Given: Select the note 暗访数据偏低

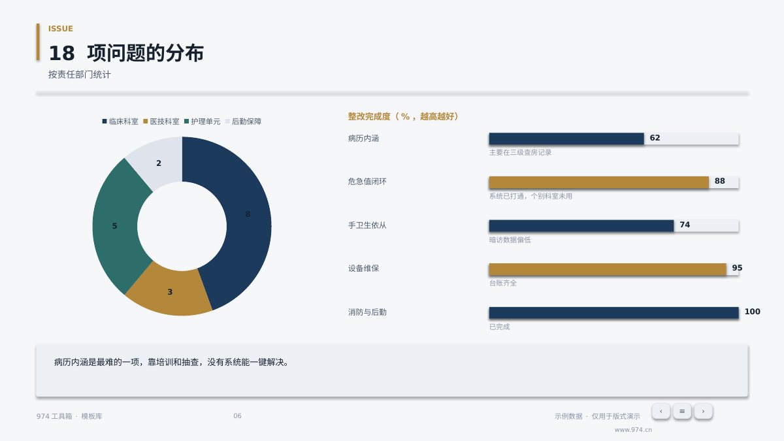Looking at the screenshot, I should 510,240.
